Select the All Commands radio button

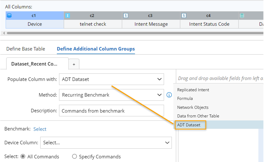[x=23, y=156]
